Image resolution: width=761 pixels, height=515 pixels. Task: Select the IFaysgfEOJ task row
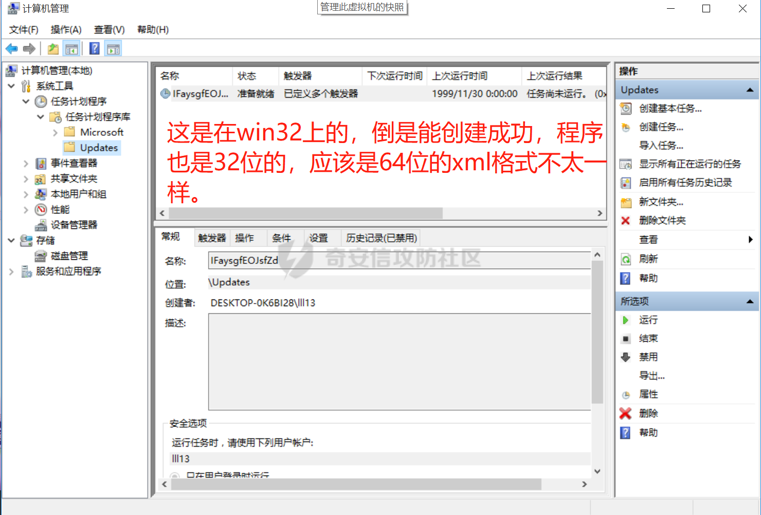click(x=201, y=94)
